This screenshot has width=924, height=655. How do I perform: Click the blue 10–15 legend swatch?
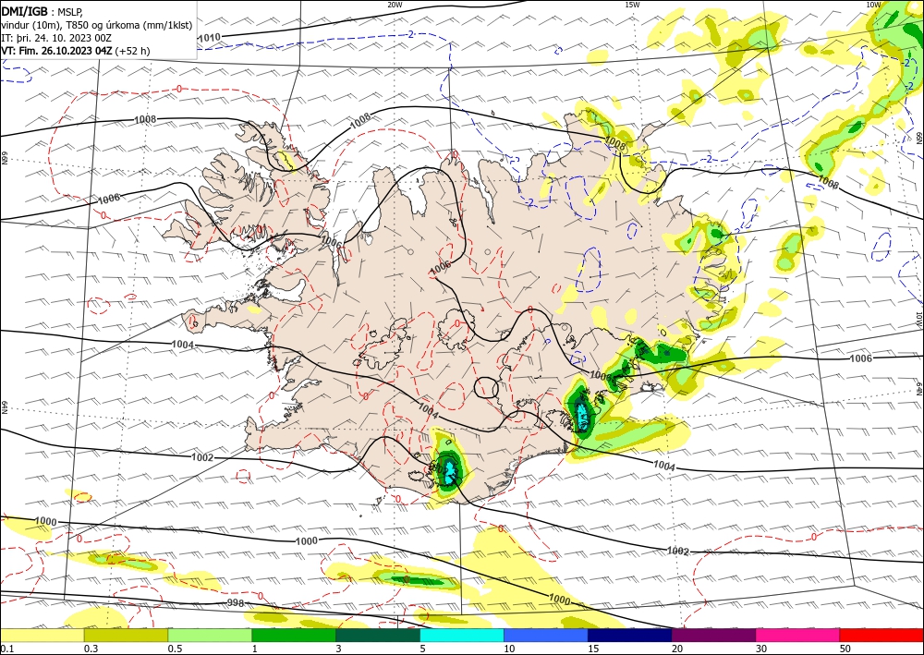[546, 635]
